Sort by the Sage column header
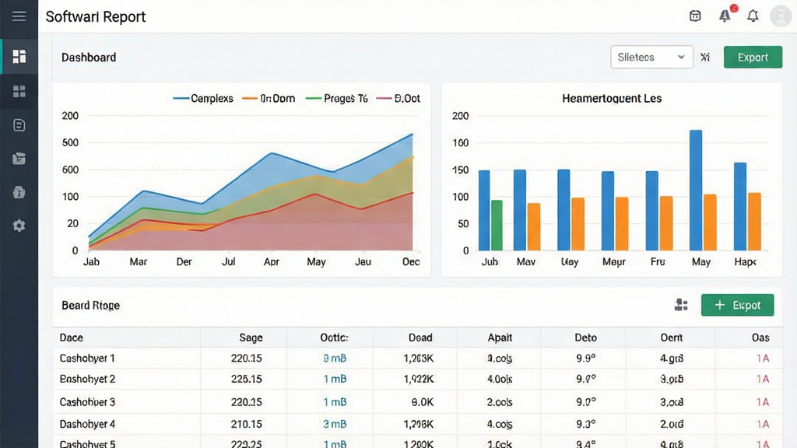This screenshot has height=448, width=797. (251, 338)
